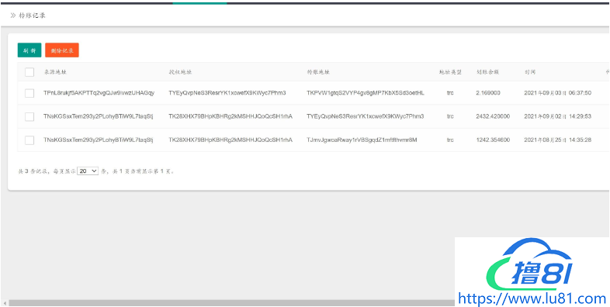610x307 pixels.
Task: Click the amount 2.169000
Action: (488, 93)
